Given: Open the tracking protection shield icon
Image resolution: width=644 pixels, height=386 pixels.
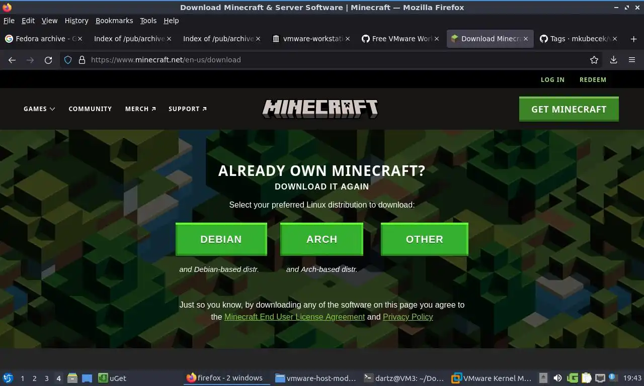Looking at the screenshot, I should click(x=68, y=60).
